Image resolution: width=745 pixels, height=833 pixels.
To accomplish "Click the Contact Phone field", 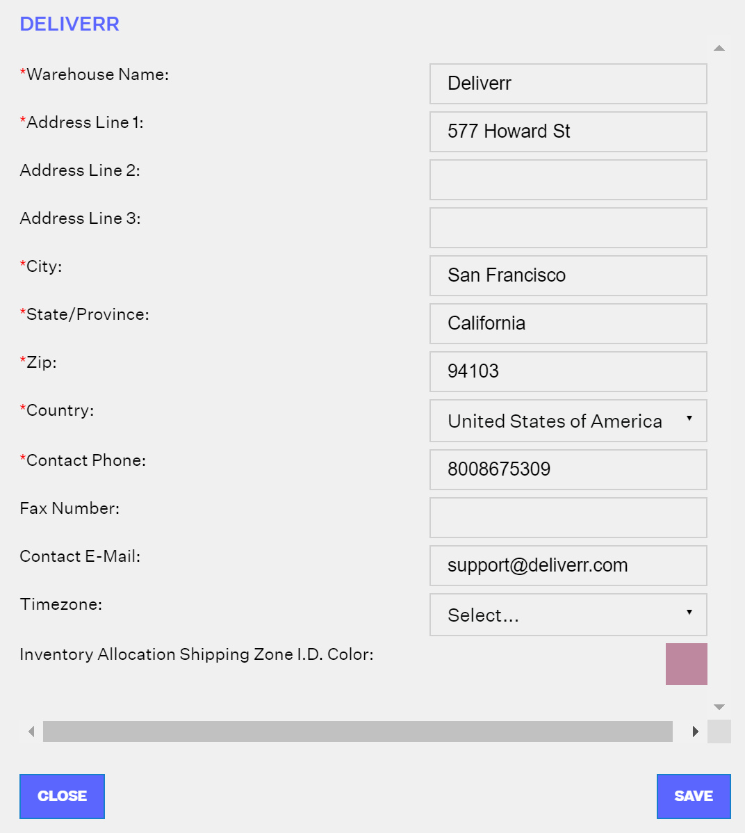I will [568, 469].
